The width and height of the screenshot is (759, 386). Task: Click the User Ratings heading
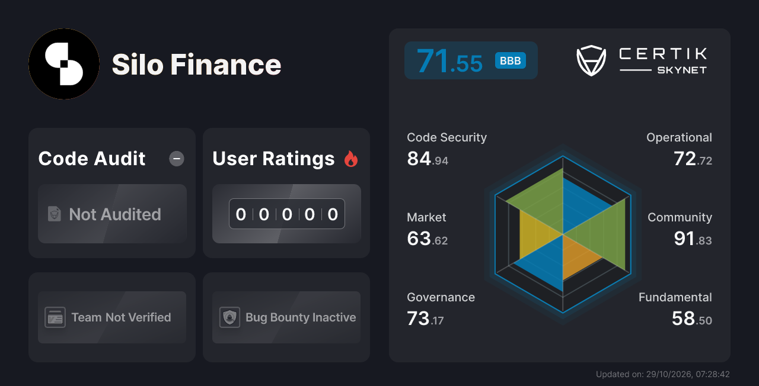[x=273, y=159]
